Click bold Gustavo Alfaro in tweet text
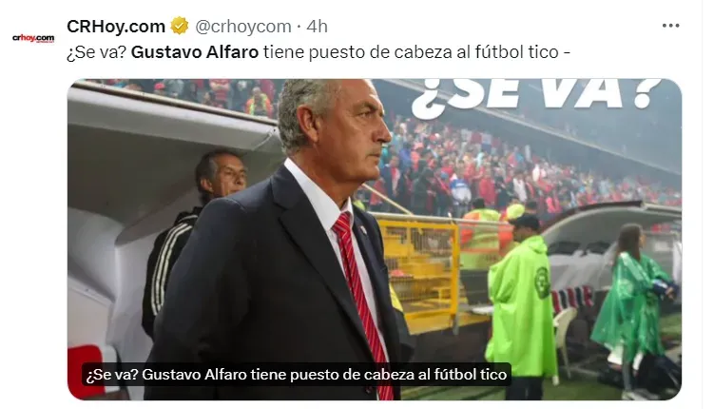This screenshot has height=409, width=714. coord(195,52)
